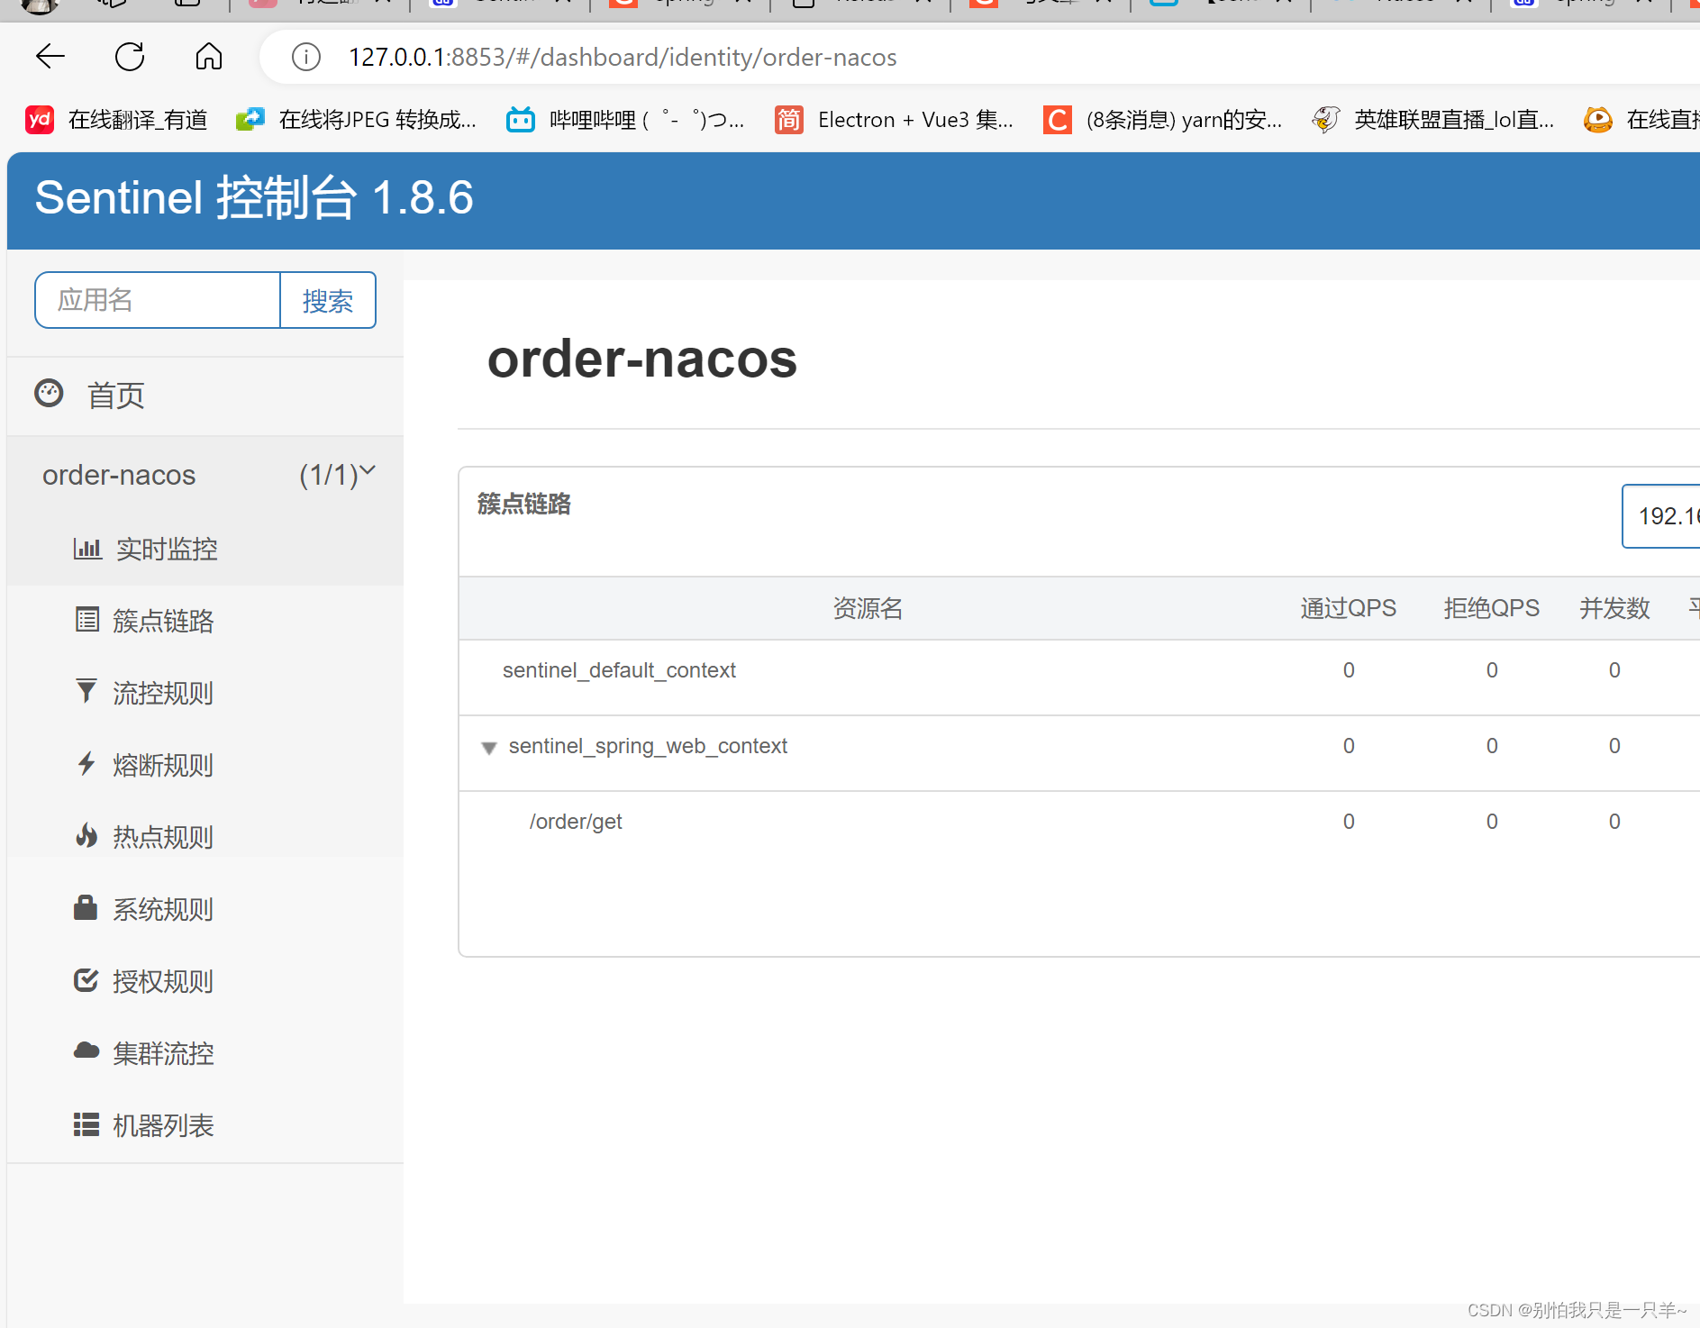Open the Electron + Vue3 bookmark
The width and height of the screenshot is (1700, 1328).
pyautogui.click(x=894, y=120)
